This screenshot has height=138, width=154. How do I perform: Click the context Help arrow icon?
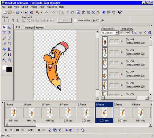[120, 12]
